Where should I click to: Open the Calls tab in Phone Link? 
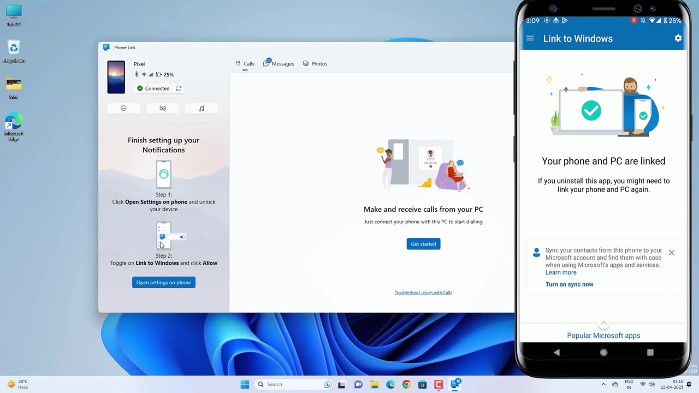tap(245, 64)
